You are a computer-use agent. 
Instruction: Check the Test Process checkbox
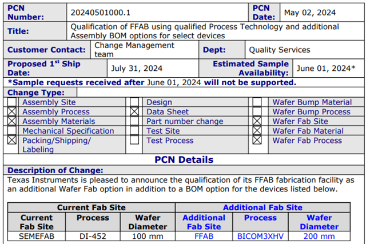click(134, 140)
